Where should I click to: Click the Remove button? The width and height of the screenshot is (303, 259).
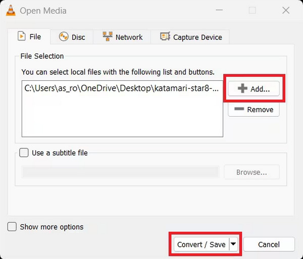coord(254,110)
